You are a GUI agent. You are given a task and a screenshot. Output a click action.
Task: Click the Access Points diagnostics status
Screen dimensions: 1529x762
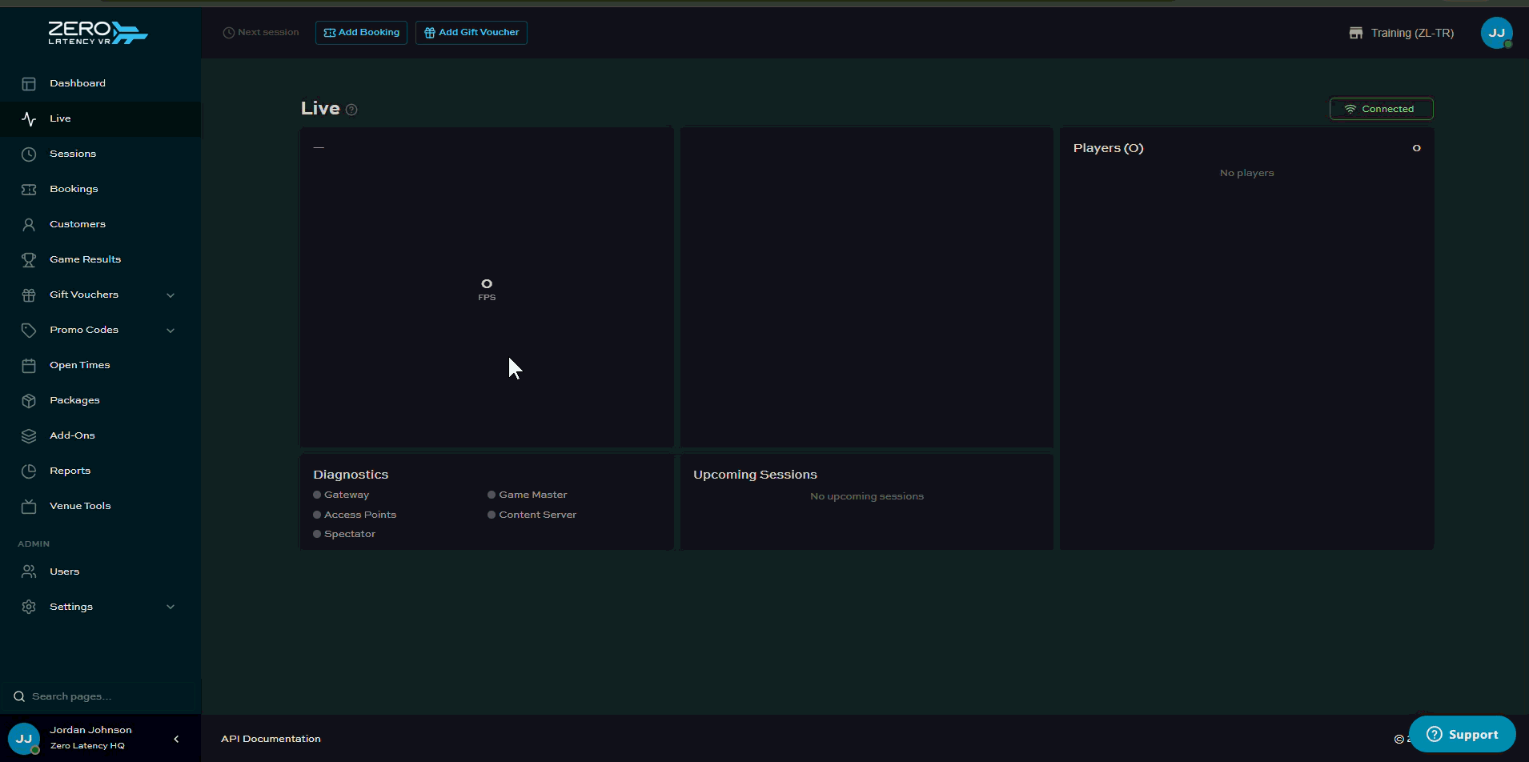[x=355, y=515]
